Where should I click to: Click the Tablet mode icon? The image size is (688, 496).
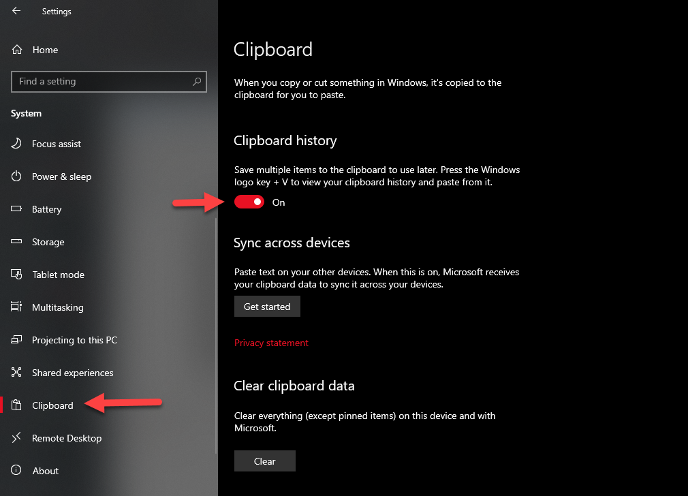point(17,275)
